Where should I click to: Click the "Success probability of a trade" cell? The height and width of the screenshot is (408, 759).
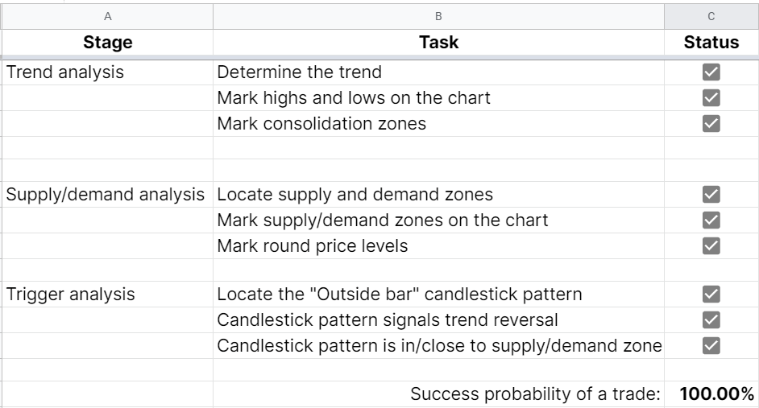[x=439, y=394]
